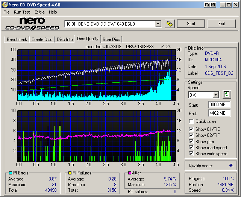The image size is (241, 197).
Task: Toggle Show jitter checkbox
Action: click(191, 141)
